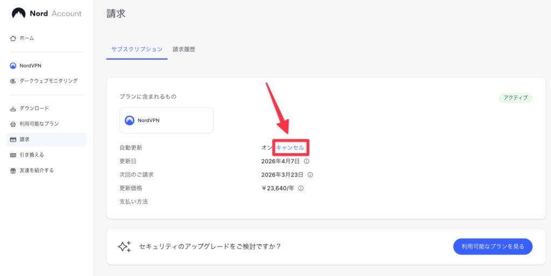Click the credit card billing icon
Screen dimensions: 551x276
point(13,140)
